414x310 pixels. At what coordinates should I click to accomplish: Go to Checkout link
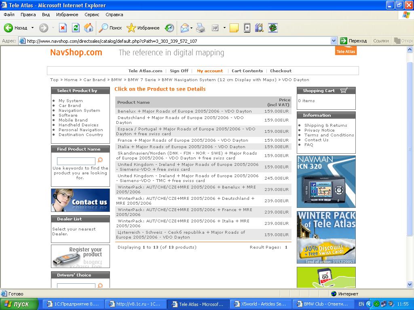tap(281, 71)
